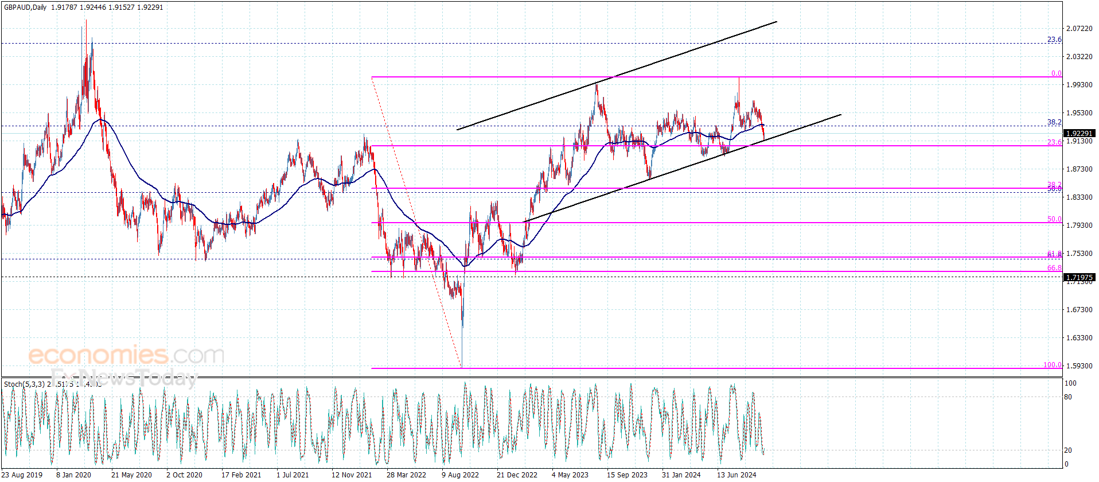The image size is (1099, 482).
Task: Click the 1.59300 price axis label
Action: coord(1079,366)
